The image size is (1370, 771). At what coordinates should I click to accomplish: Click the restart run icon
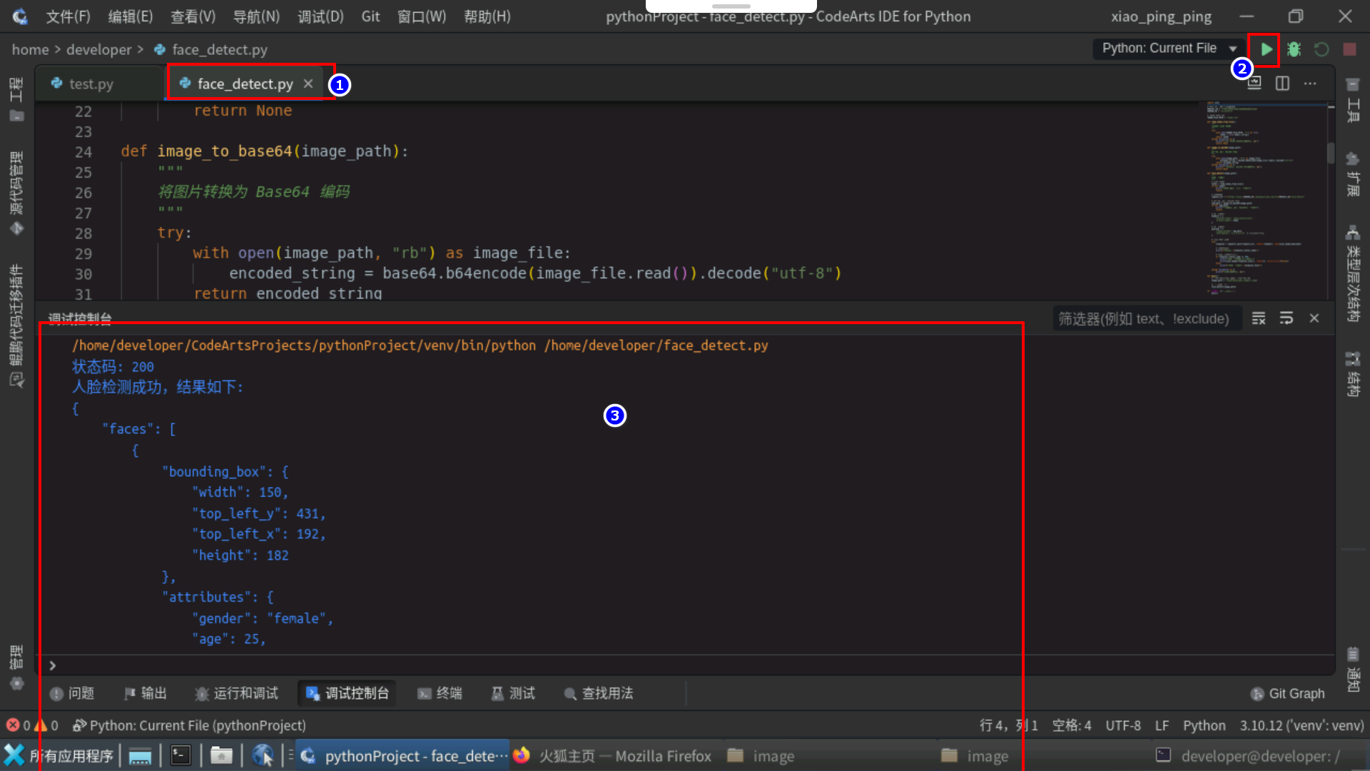point(1321,49)
